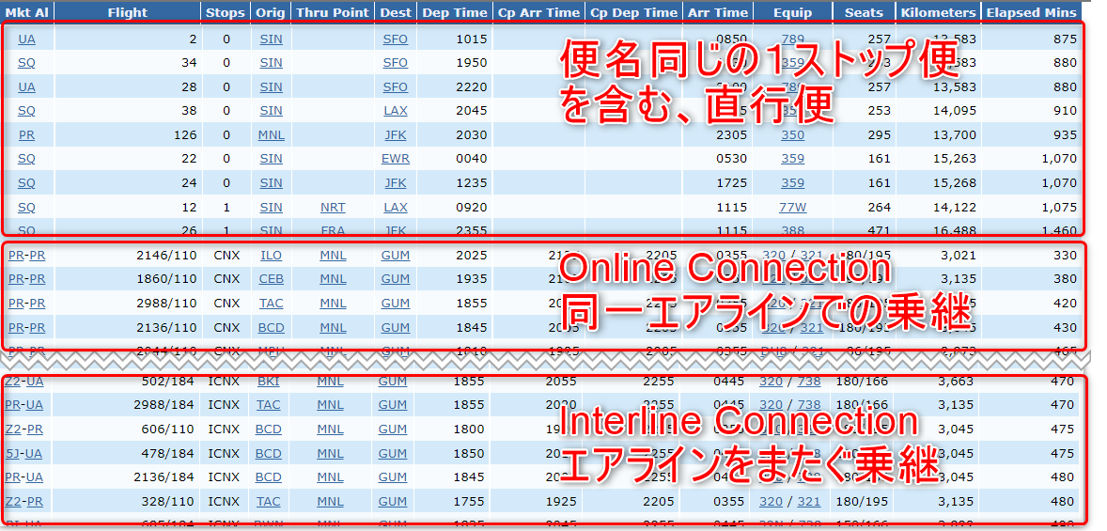Open the TAC origin link in the 328/110 row
Viewport: 1107px width, 531px height.
(268, 501)
